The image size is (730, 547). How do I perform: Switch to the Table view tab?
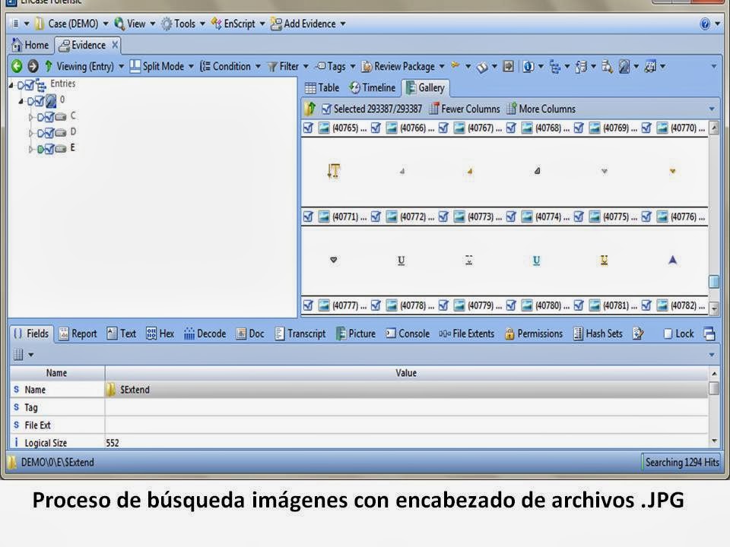tap(322, 88)
